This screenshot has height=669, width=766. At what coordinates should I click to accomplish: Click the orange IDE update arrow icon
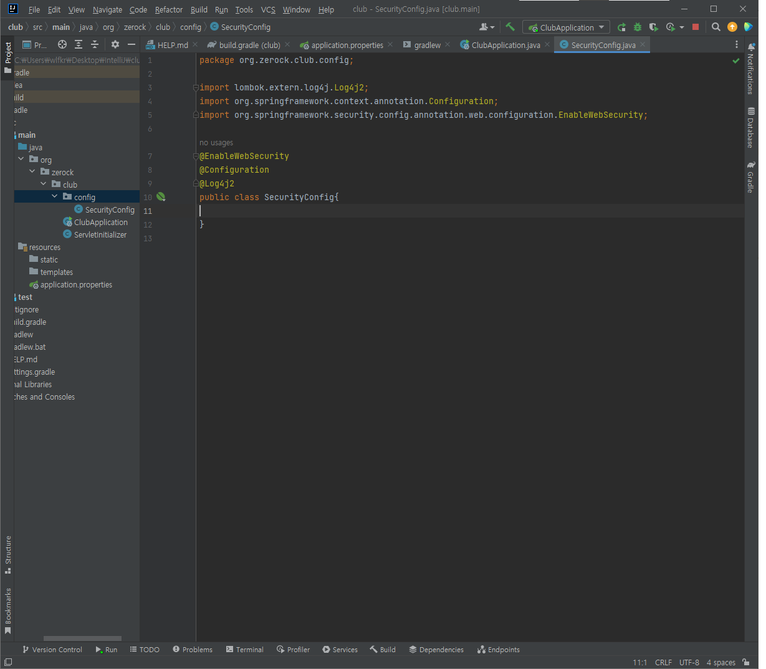[732, 27]
